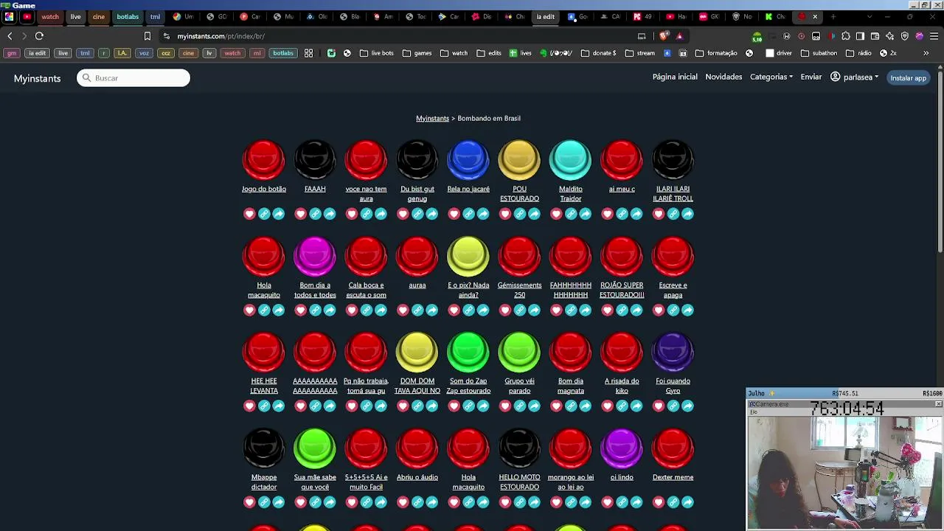Play the magenta Bom dia a todos button
944x531 pixels.
tap(315, 256)
